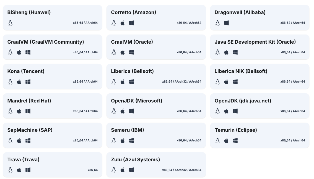Select the Dragonwell (Alibaba) card

[259, 18]
